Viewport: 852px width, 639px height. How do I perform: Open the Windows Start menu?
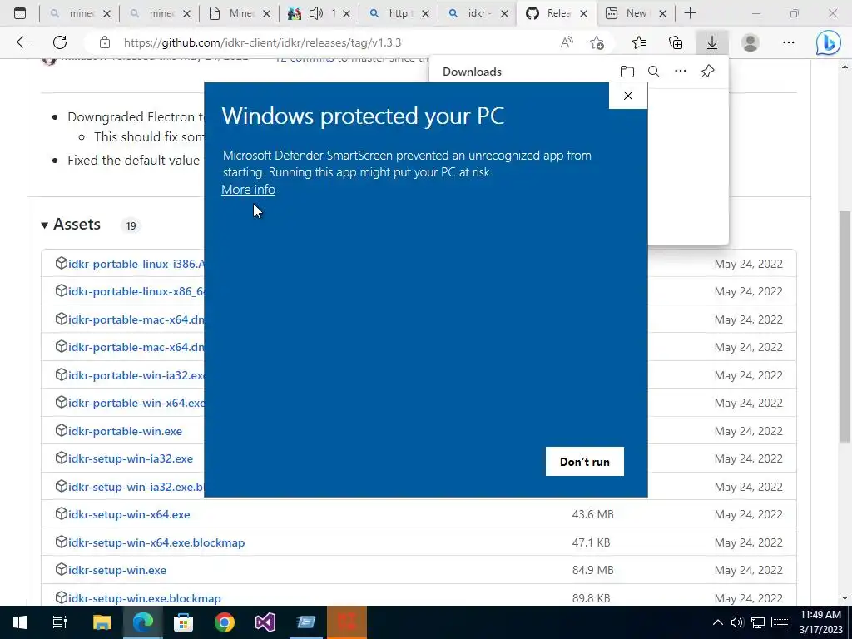click(x=20, y=622)
